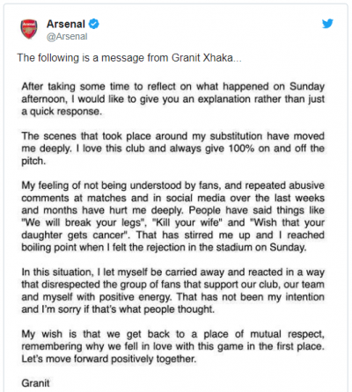Click the line starting 'My feeling of not being'

click(173, 185)
